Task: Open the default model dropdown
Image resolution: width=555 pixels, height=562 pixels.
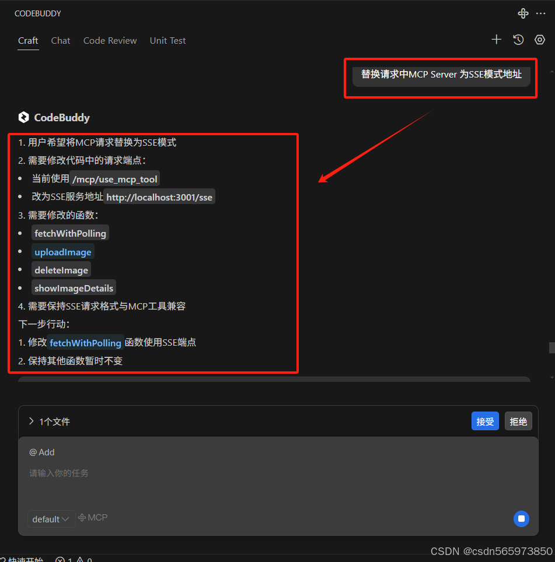Action: (51, 519)
